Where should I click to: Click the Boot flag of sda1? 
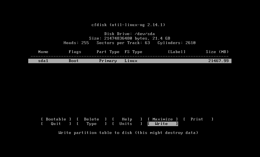(x=74, y=61)
